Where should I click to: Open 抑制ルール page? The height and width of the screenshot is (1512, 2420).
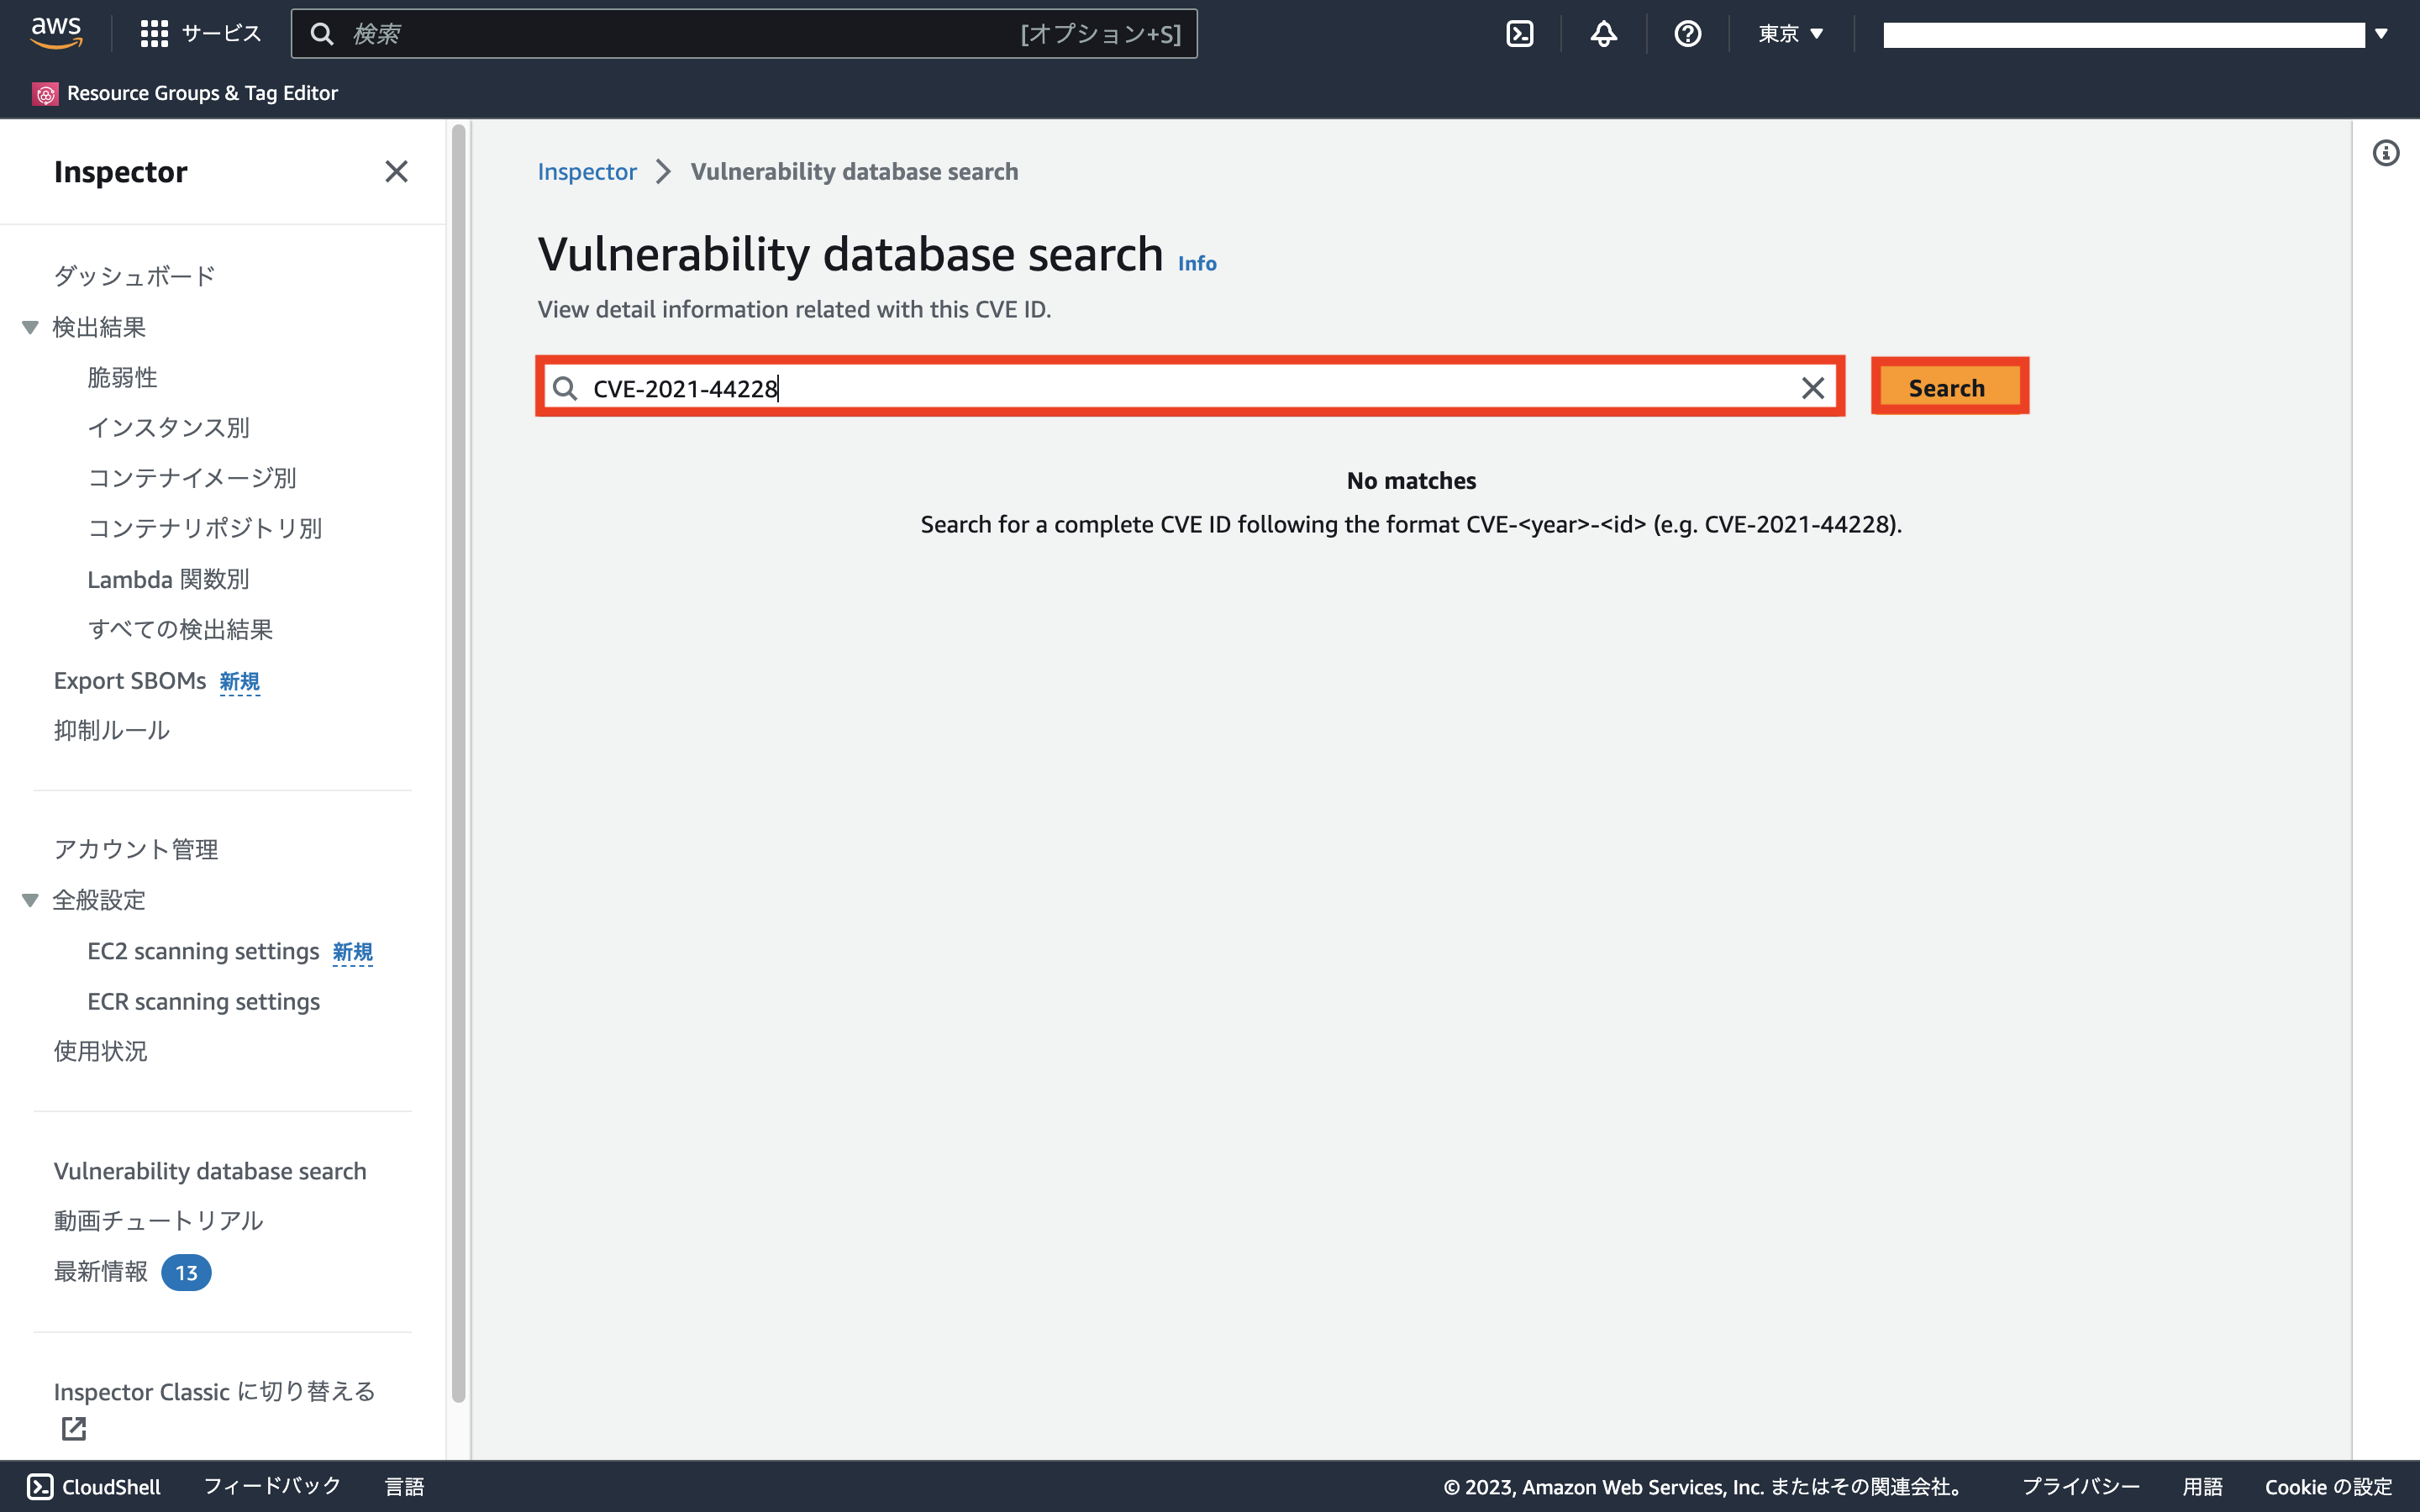[111, 730]
